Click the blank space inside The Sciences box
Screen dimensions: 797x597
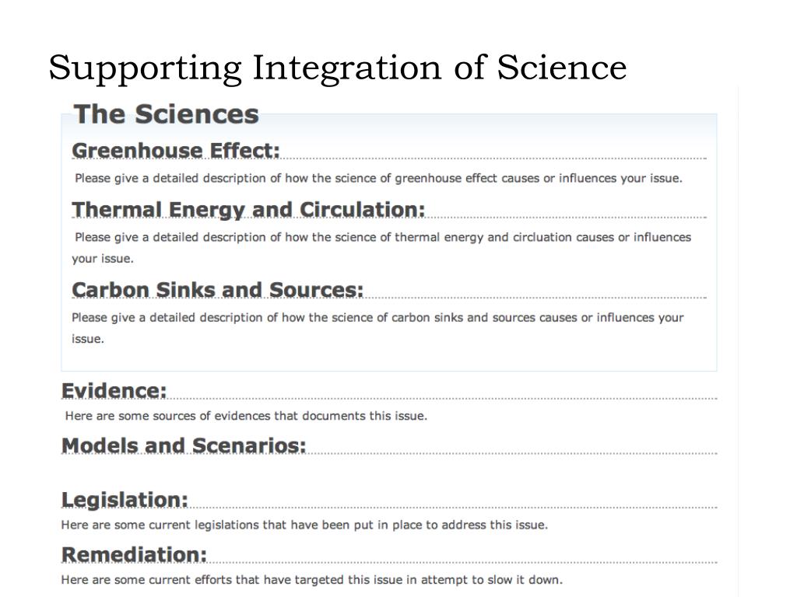(x=389, y=358)
